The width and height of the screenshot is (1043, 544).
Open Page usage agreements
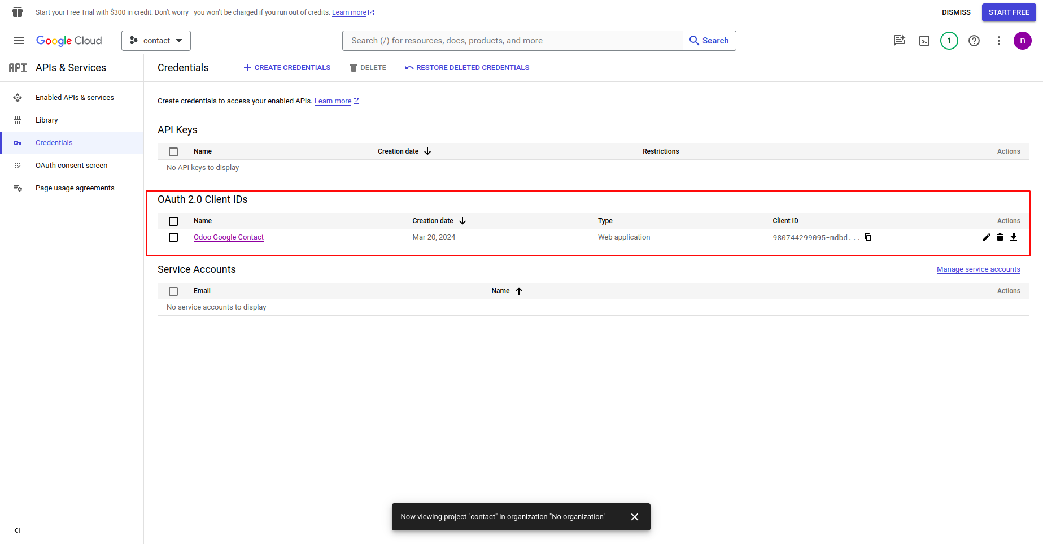click(72, 188)
